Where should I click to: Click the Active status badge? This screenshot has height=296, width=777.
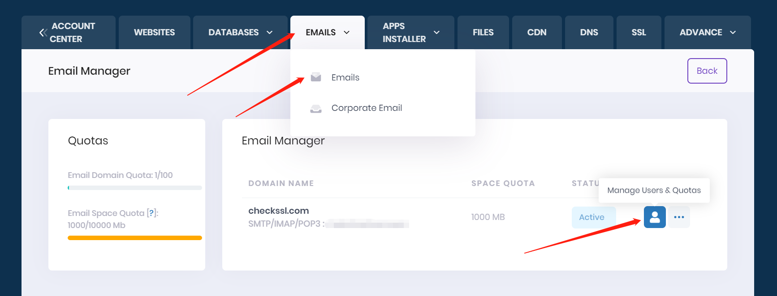pyautogui.click(x=591, y=217)
